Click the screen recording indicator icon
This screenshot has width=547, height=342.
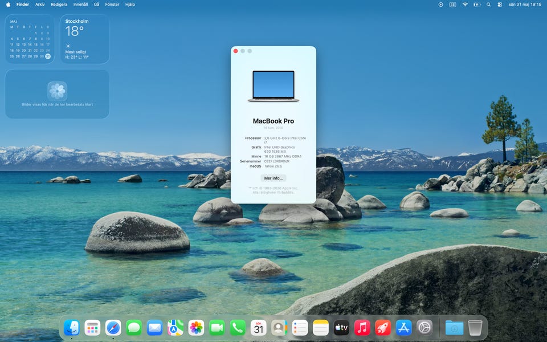tap(440, 5)
